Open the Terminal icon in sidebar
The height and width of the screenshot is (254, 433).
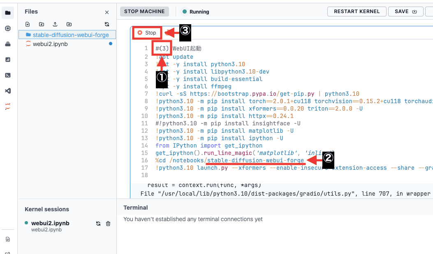point(7,75)
